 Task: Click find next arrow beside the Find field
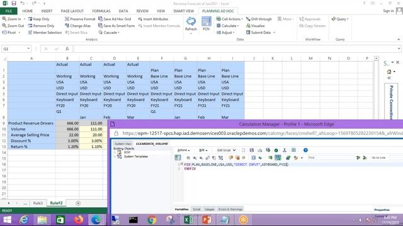(x=358, y=158)
